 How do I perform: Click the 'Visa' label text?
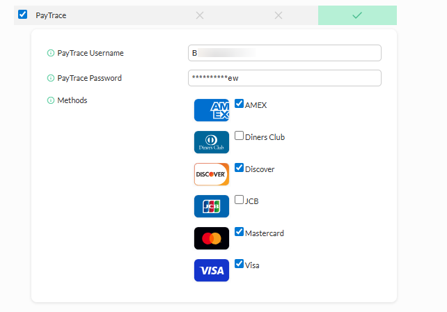point(252,265)
